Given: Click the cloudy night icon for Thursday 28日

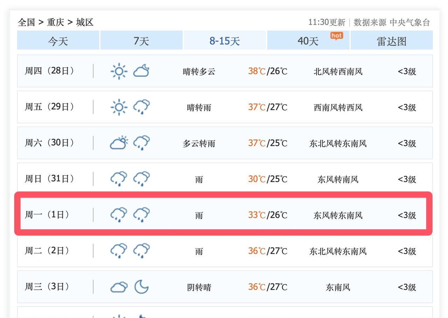Looking at the screenshot, I should pyautogui.click(x=141, y=71).
